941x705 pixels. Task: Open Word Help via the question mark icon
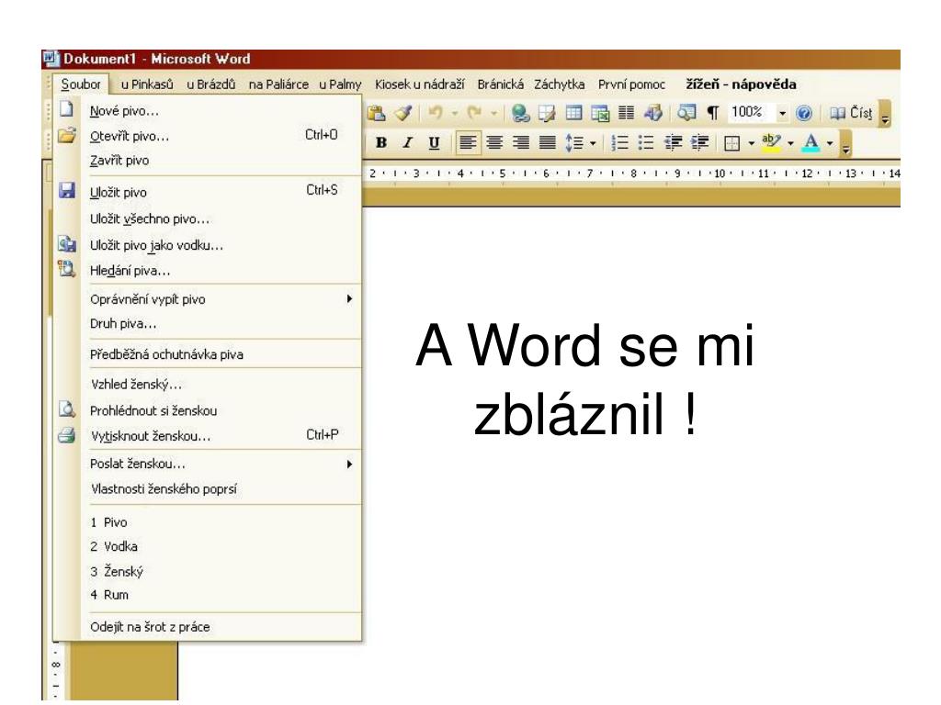[x=804, y=113]
